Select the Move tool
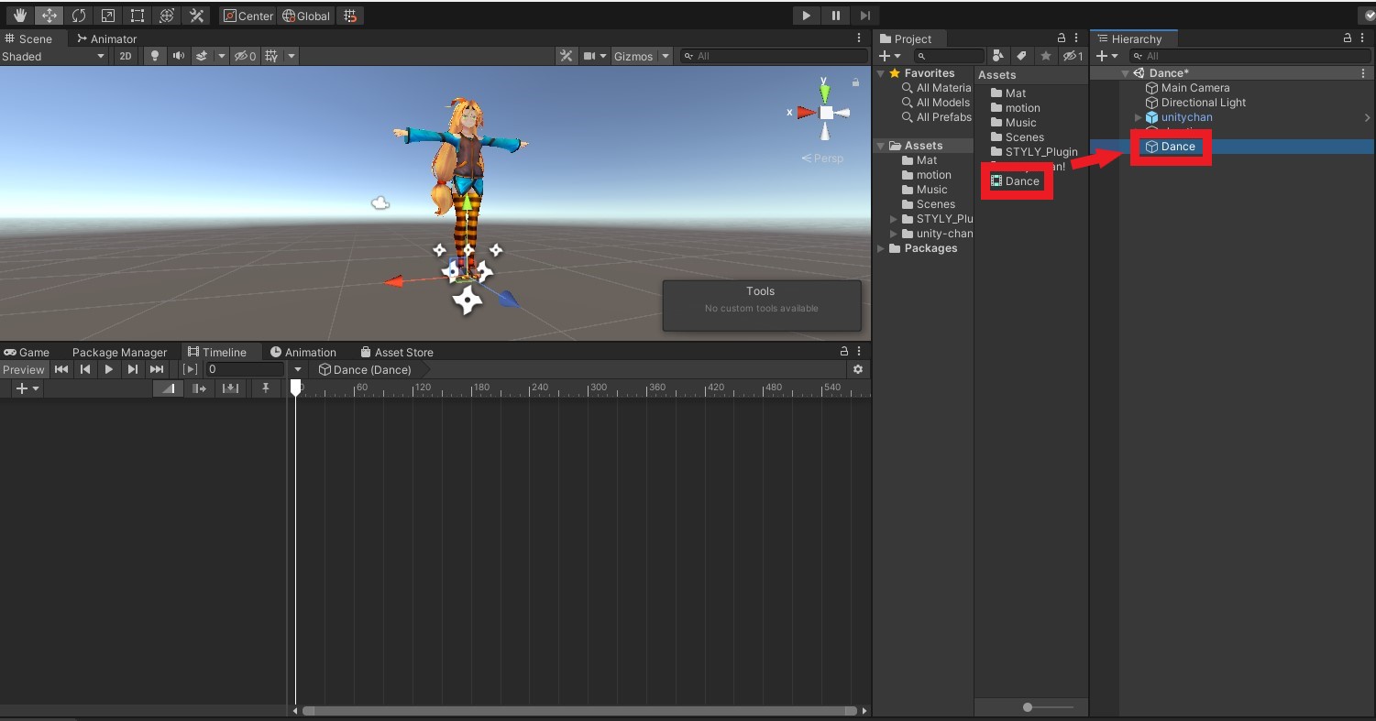The height and width of the screenshot is (721, 1376). point(50,16)
